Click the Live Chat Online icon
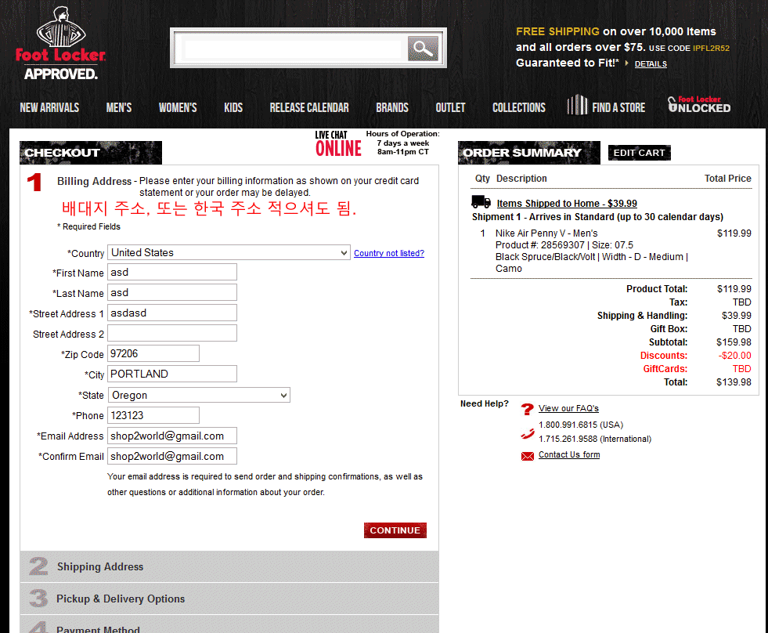This screenshot has height=633, width=768. pyautogui.click(x=338, y=144)
